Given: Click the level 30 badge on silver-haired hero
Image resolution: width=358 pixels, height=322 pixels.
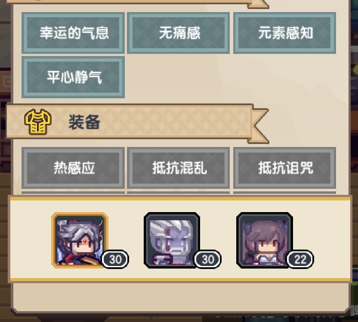Looking at the screenshot, I should pyautogui.click(x=115, y=259).
